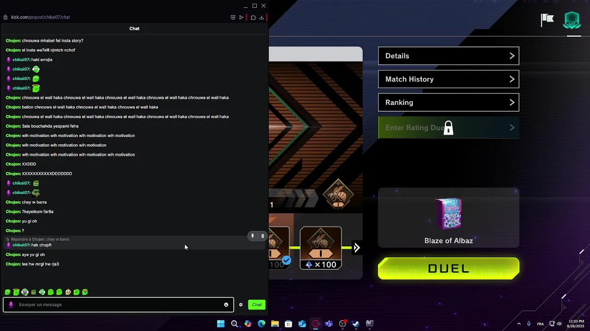Click the bee rank emblem icon
Viewport: 590px width, 331px height.
tap(338, 194)
